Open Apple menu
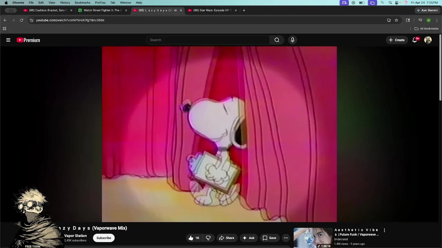The height and width of the screenshot is (248, 442). (x=6, y=3)
